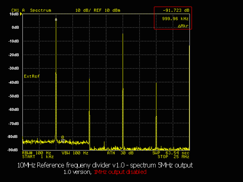
Task: Click the delta marker atop the first peak
Action: [56, 19]
